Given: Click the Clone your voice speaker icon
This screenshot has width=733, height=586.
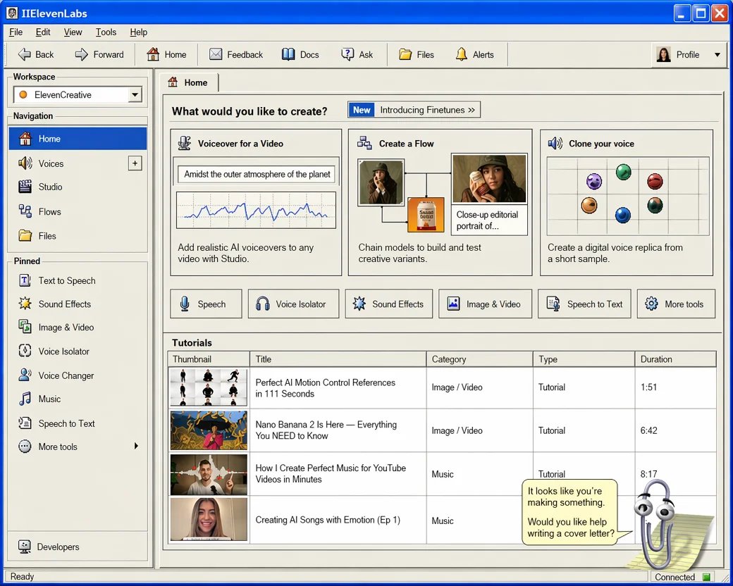Looking at the screenshot, I should pos(555,144).
